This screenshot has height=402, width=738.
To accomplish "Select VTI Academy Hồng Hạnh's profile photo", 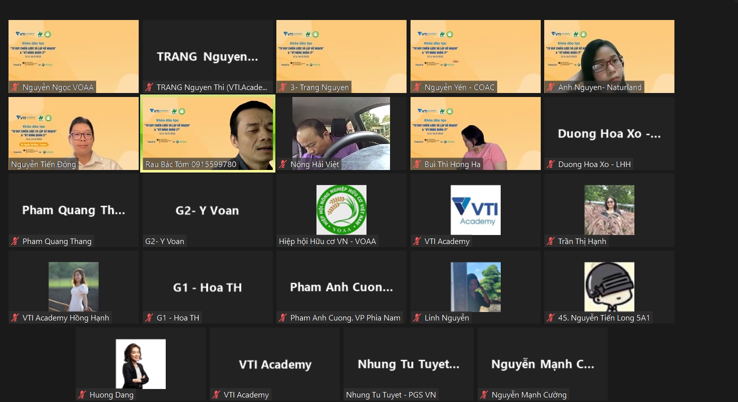I will (74, 287).
